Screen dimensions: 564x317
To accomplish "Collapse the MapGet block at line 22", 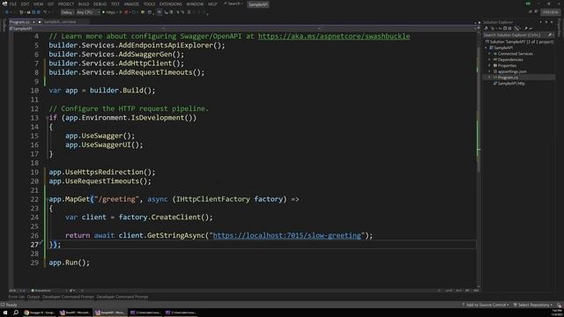I will (x=47, y=199).
